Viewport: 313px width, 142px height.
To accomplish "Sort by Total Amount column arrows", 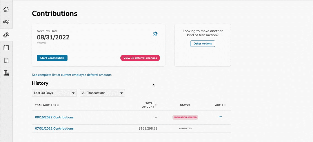I will pos(156,105).
